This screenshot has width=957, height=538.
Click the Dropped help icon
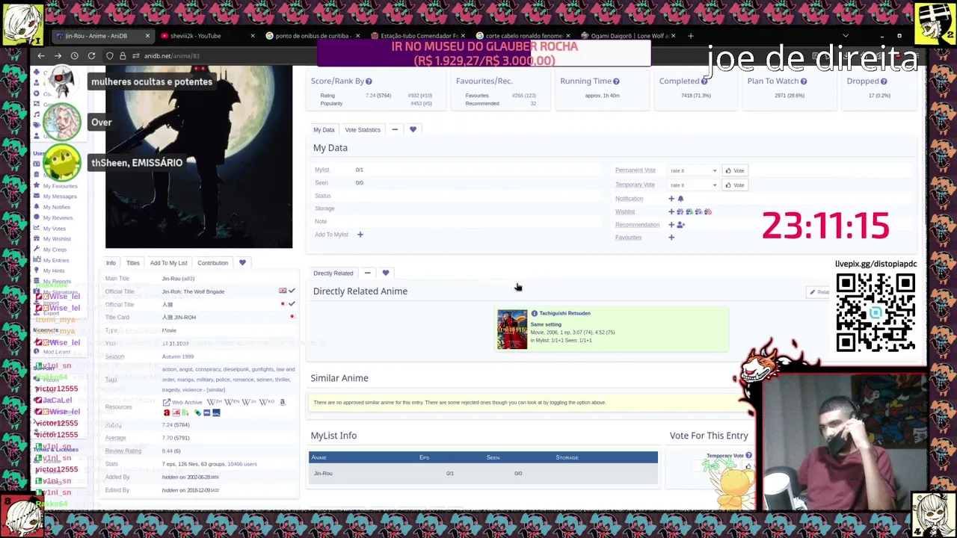point(884,81)
